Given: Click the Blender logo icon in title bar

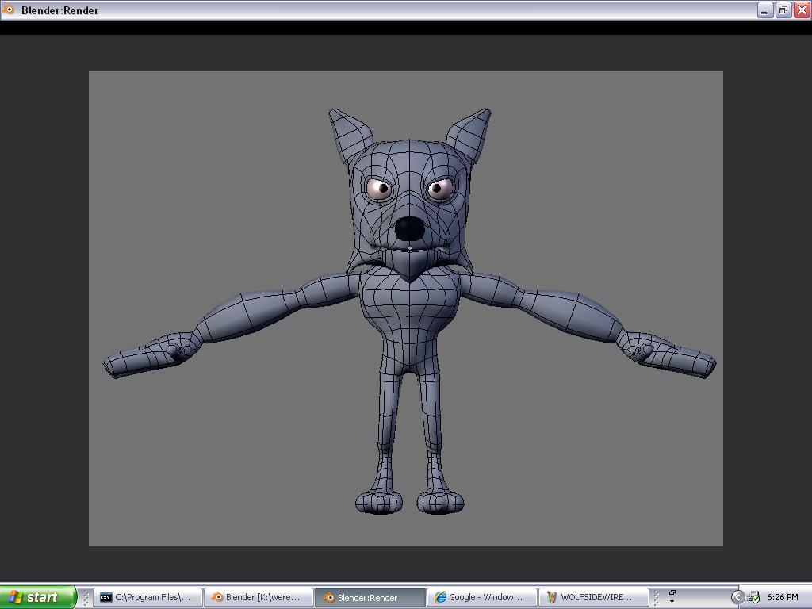Looking at the screenshot, I should tap(8, 10).
